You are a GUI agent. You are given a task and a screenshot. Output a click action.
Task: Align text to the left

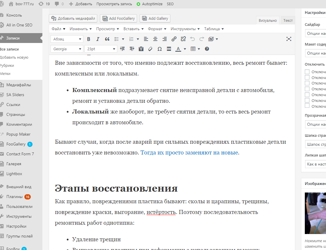146,39
